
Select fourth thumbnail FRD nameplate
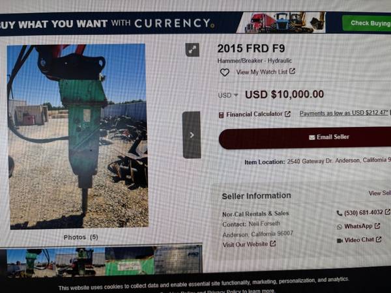(178, 260)
